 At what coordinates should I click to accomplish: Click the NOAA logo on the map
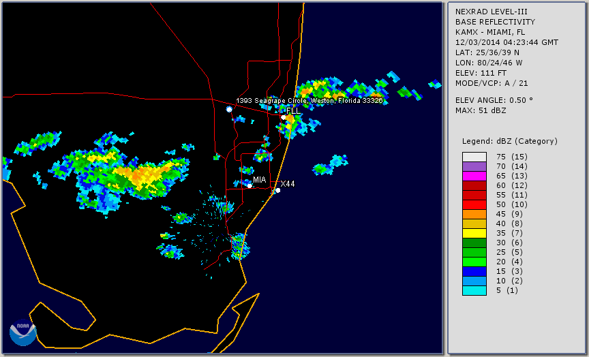tap(22, 332)
